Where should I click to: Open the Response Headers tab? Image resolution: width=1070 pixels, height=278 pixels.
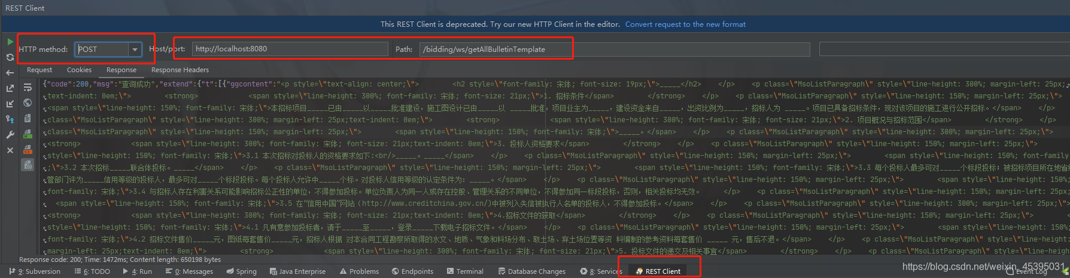pyautogui.click(x=180, y=70)
